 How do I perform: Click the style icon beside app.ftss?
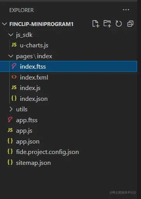10,119
